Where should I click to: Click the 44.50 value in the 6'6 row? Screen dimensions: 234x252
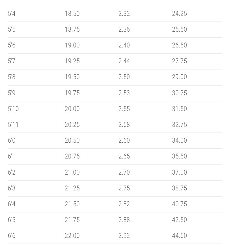179,236
